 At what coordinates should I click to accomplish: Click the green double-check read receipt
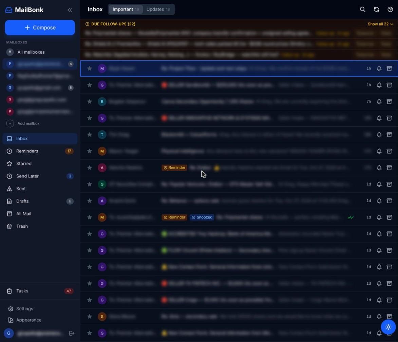click(350, 217)
